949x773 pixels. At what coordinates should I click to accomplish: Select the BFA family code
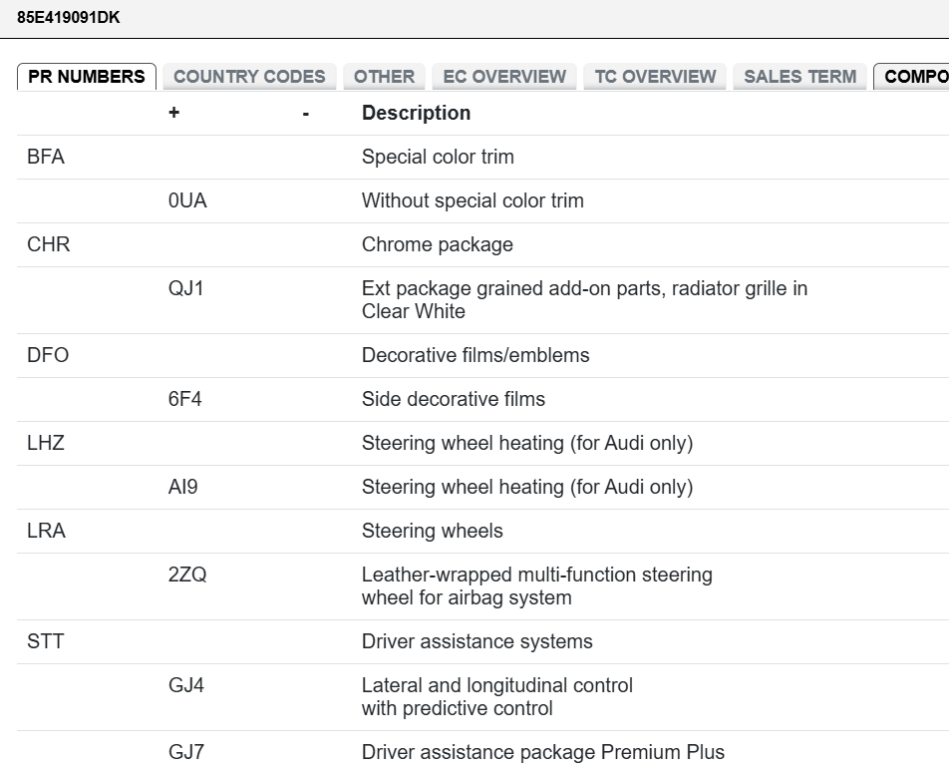[46, 157]
